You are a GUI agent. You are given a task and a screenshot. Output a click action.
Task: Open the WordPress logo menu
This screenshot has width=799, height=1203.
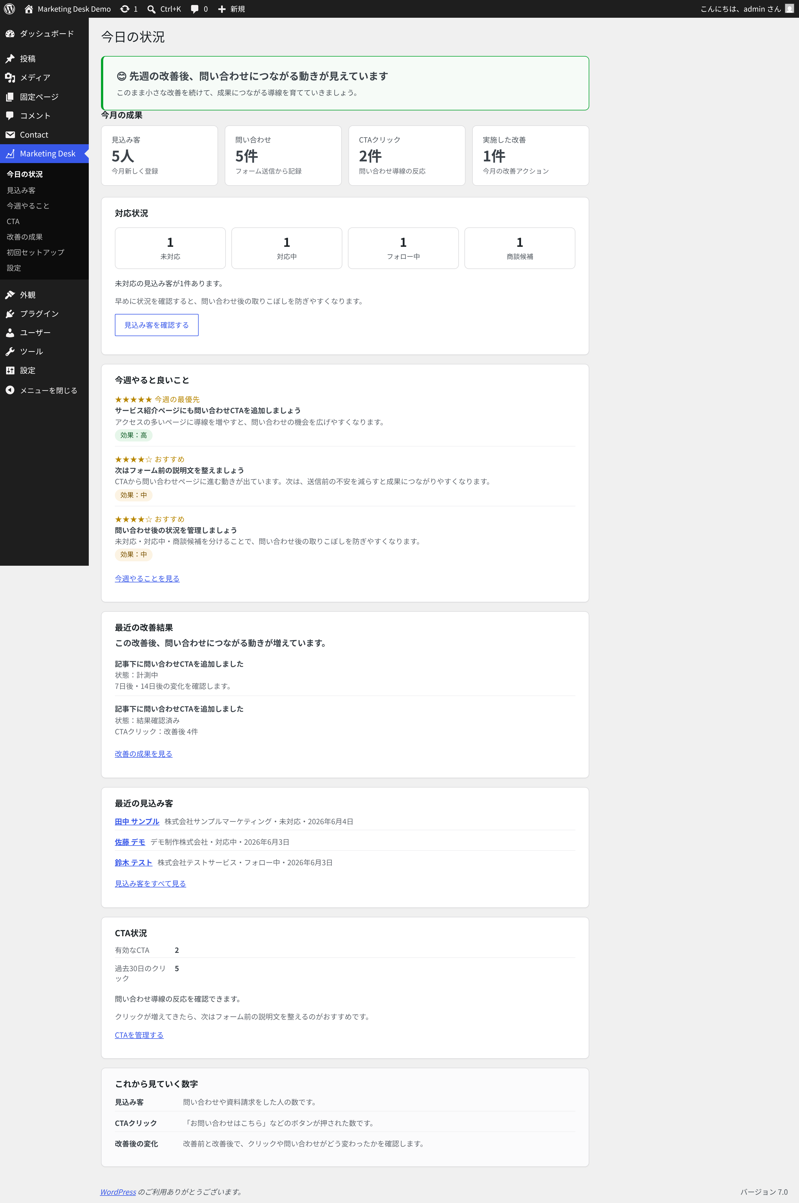pyautogui.click(x=9, y=9)
